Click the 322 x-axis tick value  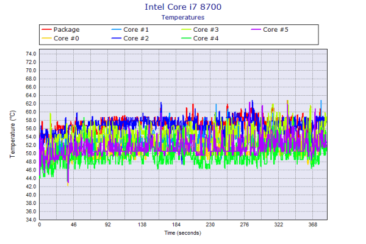(x=279, y=224)
